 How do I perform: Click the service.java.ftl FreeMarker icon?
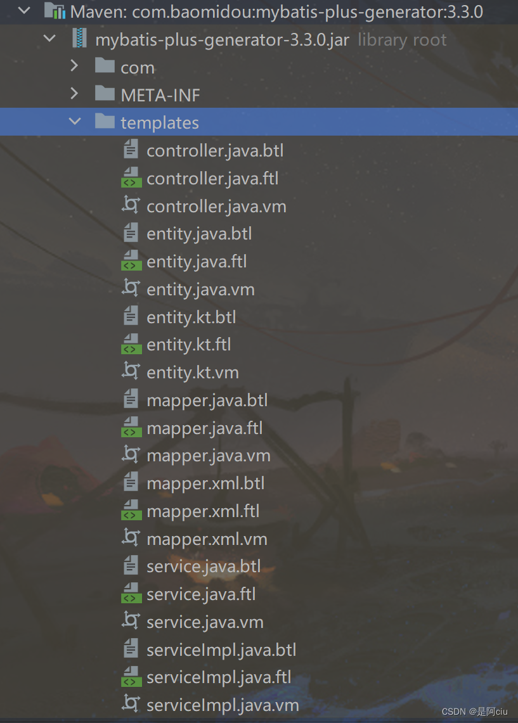pyautogui.click(x=131, y=592)
